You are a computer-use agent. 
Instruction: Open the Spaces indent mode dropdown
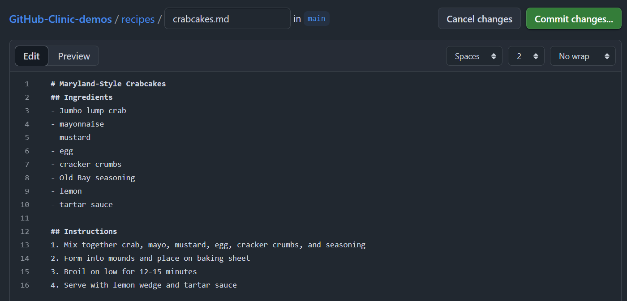click(474, 56)
